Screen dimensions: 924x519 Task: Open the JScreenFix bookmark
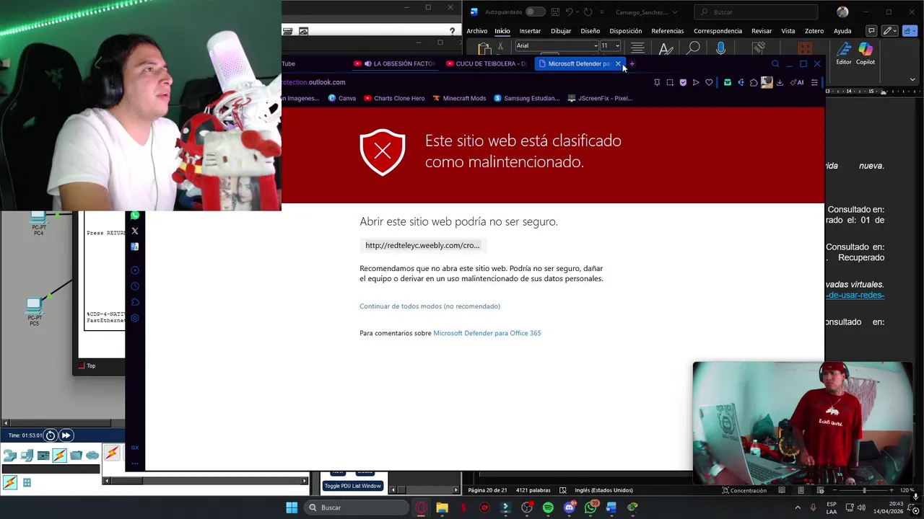[601, 98]
